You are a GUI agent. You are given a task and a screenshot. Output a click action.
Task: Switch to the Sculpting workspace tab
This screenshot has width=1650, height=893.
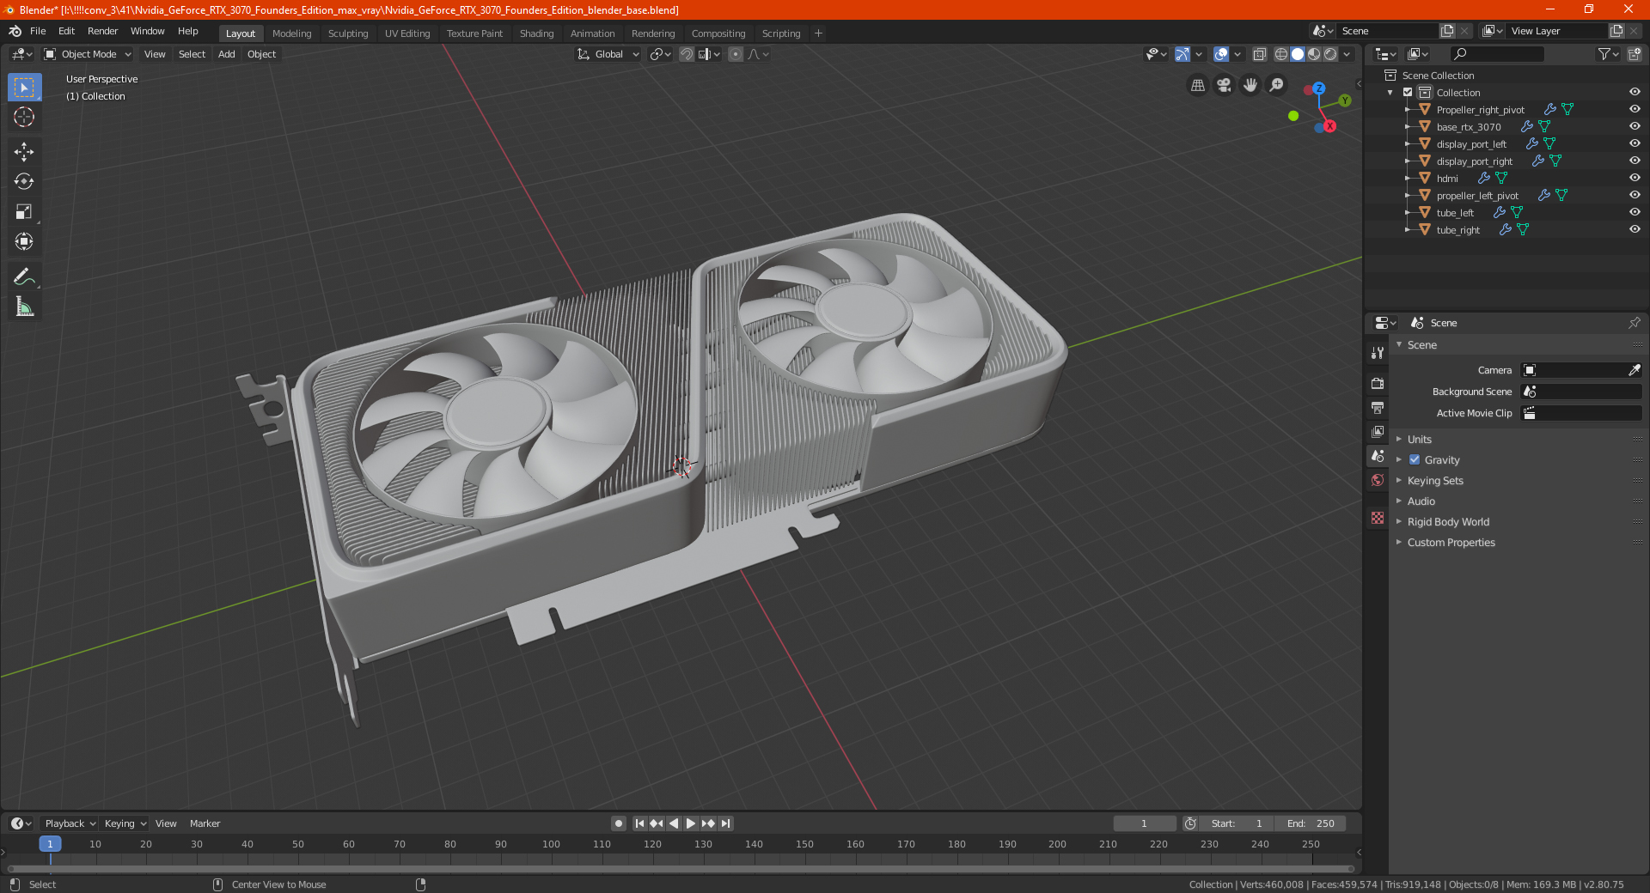pyautogui.click(x=347, y=33)
